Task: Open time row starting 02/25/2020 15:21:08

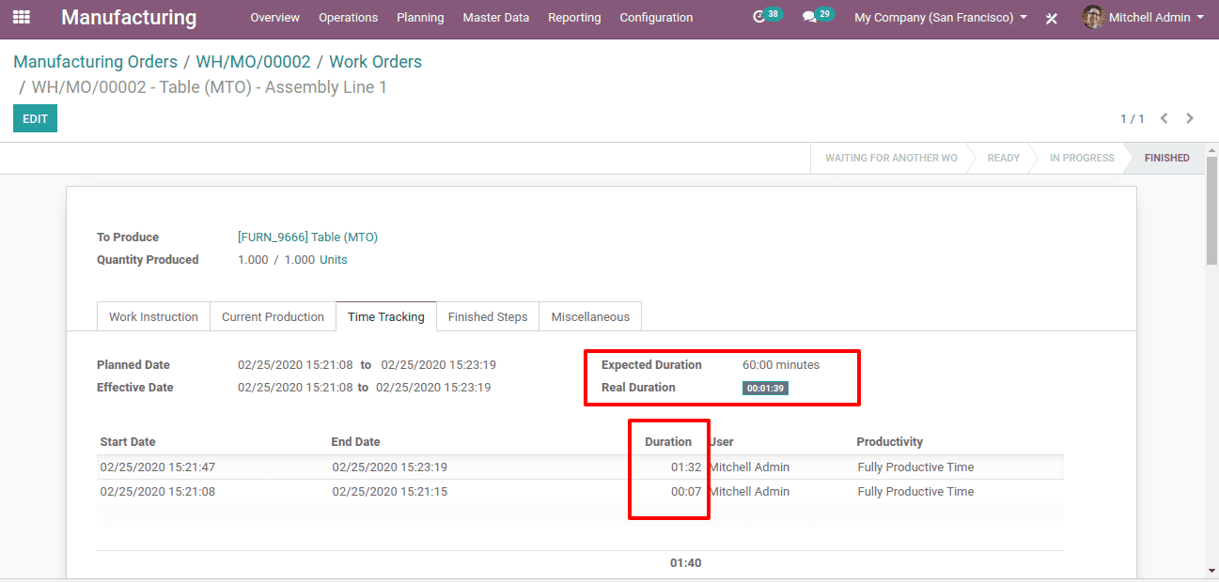Action: click(580, 492)
